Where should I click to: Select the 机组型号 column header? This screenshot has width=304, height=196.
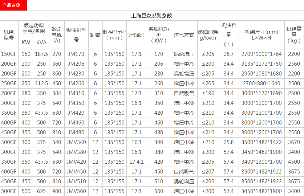click(x=9, y=35)
